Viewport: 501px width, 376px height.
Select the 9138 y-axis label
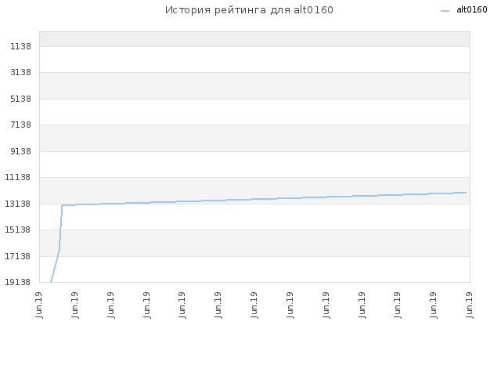click(x=21, y=151)
